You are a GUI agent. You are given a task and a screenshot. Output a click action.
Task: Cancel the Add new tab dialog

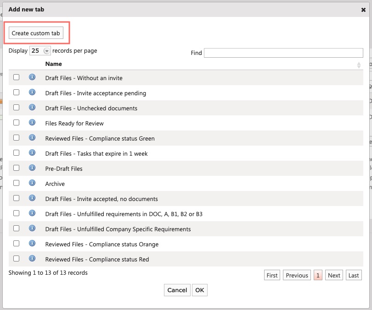(x=177, y=290)
